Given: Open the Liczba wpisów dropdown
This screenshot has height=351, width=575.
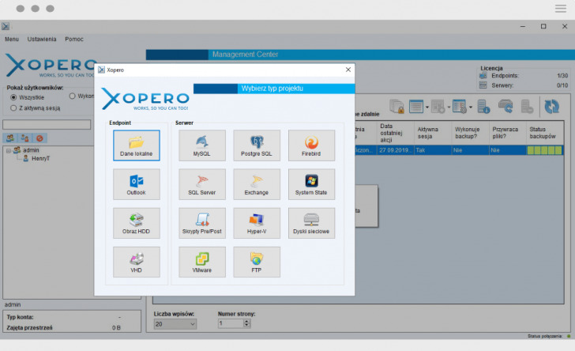Looking at the screenshot, I should [175, 323].
